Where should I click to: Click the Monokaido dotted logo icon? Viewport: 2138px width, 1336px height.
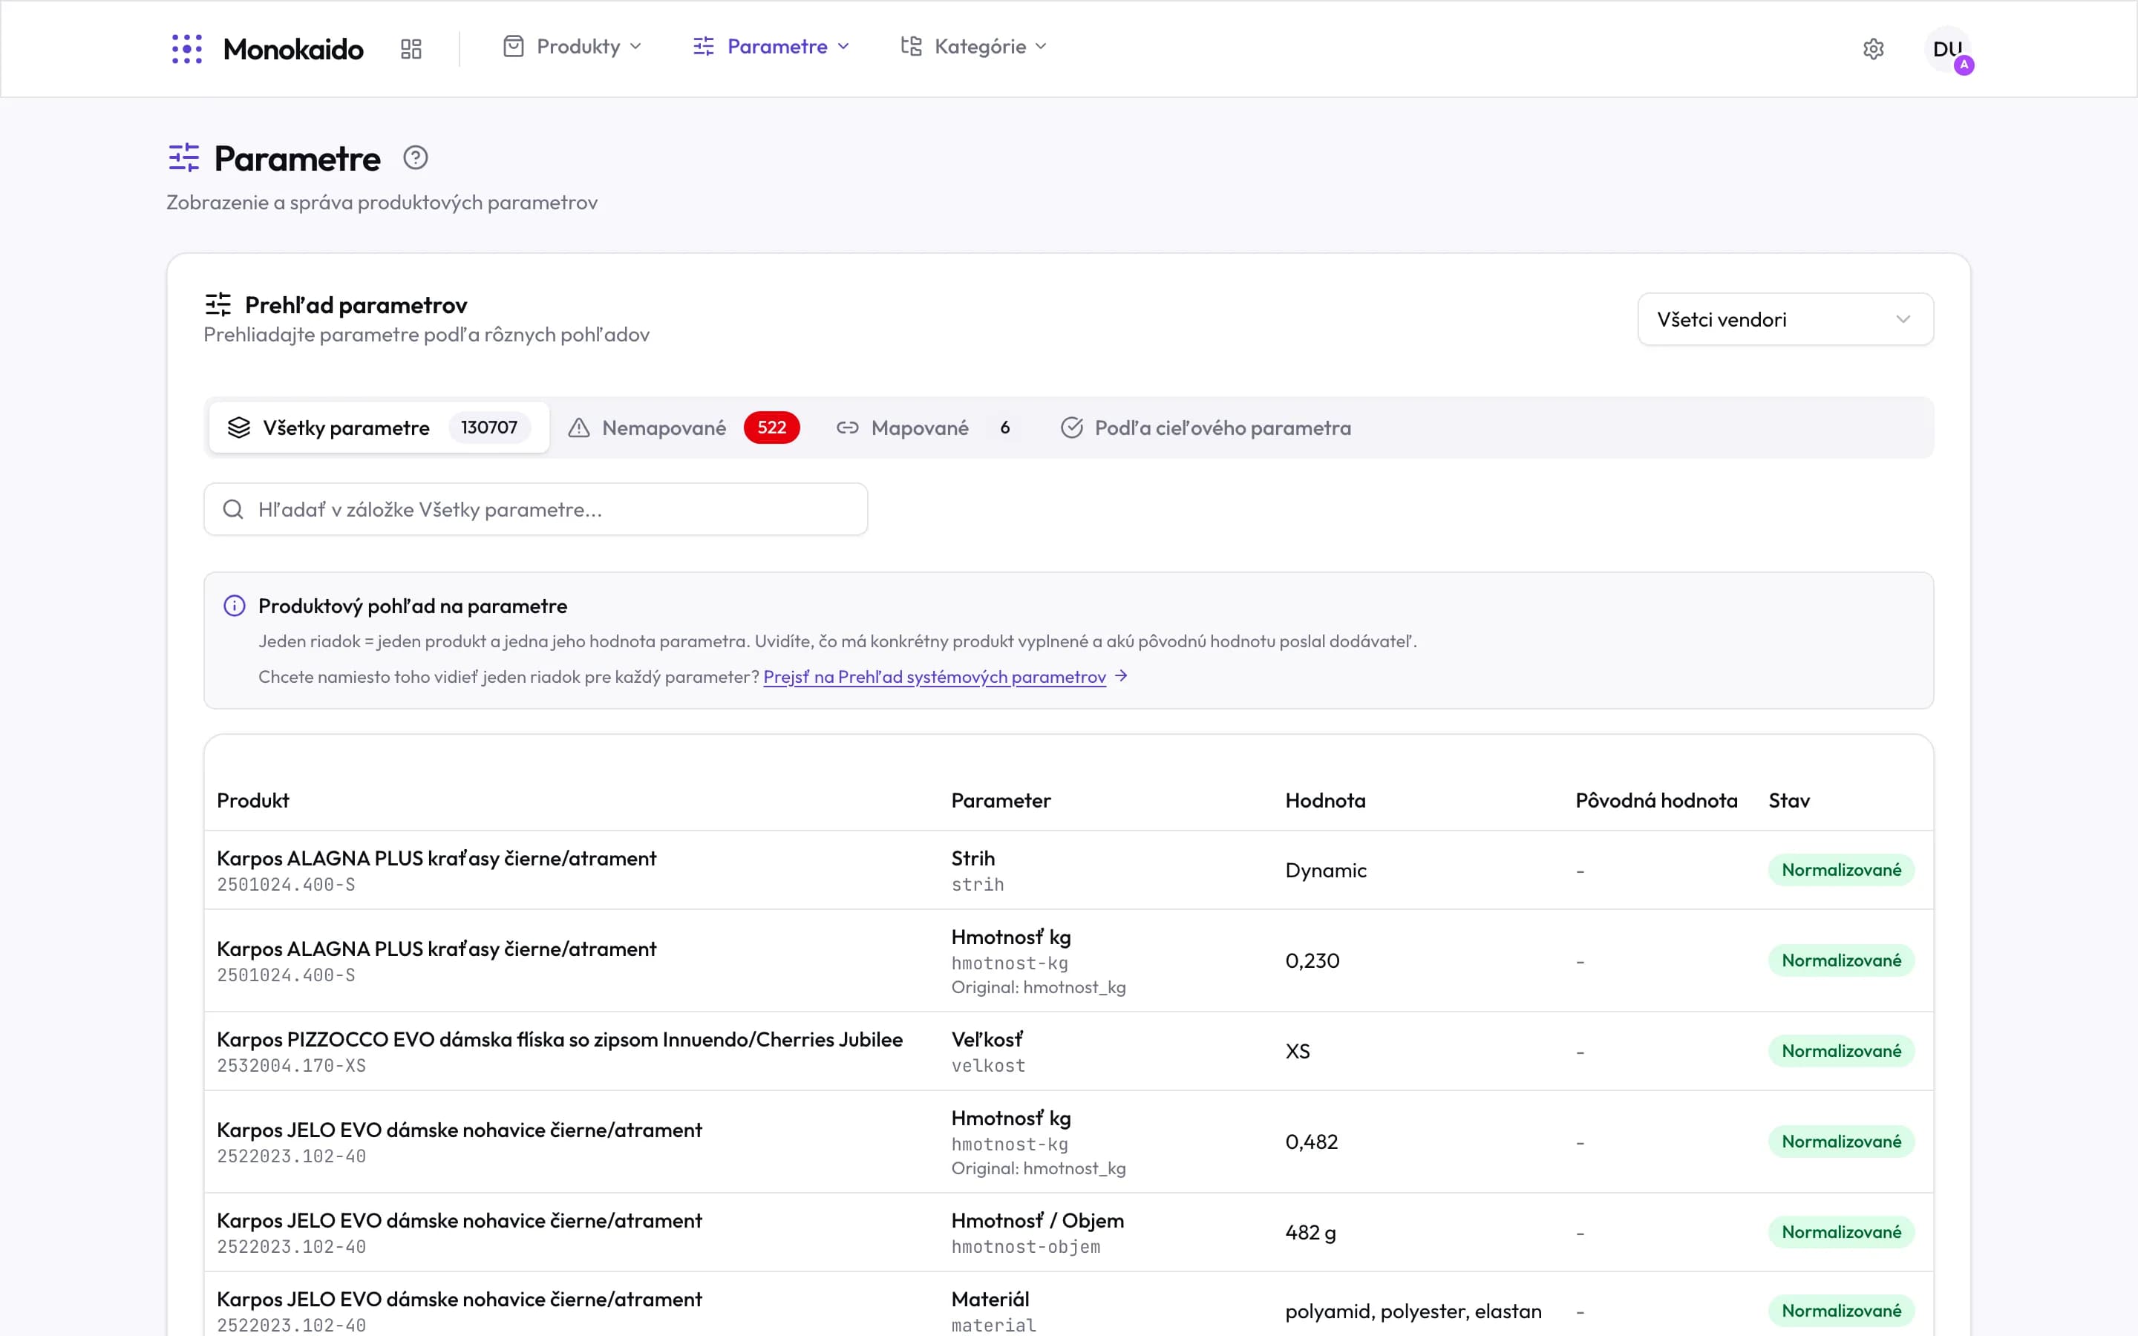coord(186,48)
